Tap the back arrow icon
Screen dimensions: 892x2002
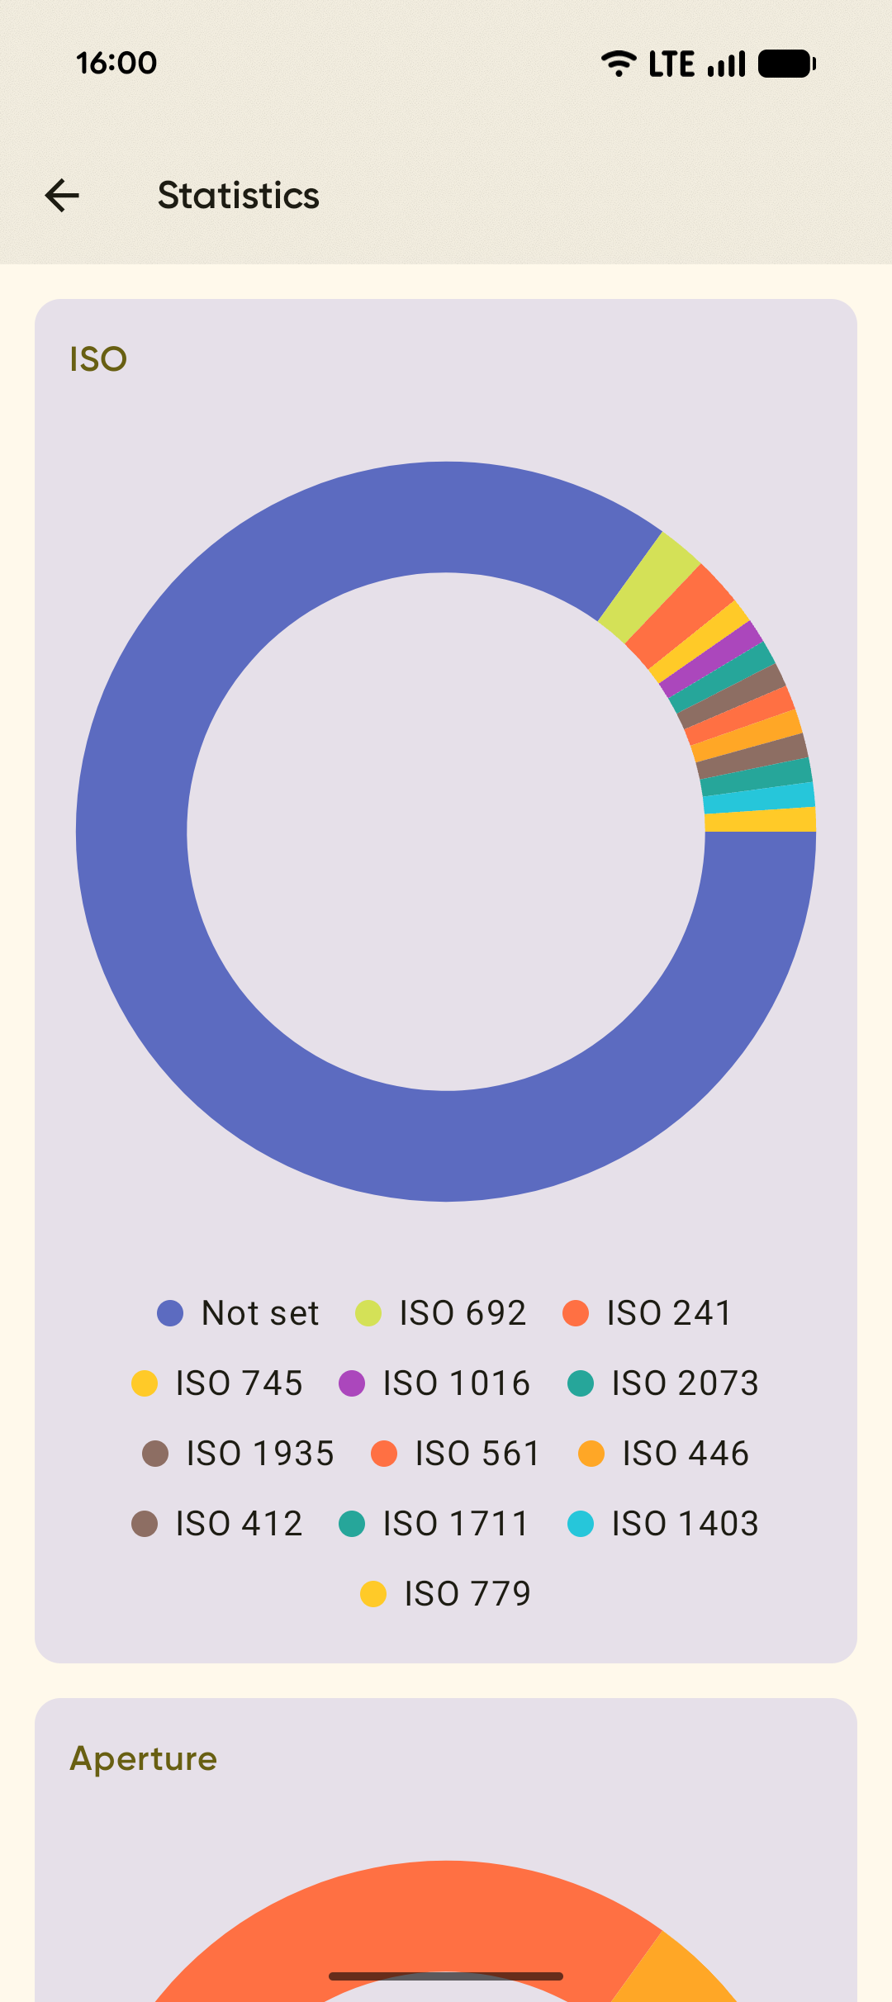coord(62,196)
